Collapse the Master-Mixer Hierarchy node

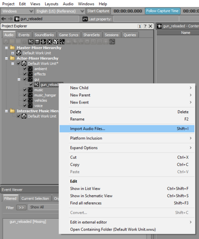(6, 48)
